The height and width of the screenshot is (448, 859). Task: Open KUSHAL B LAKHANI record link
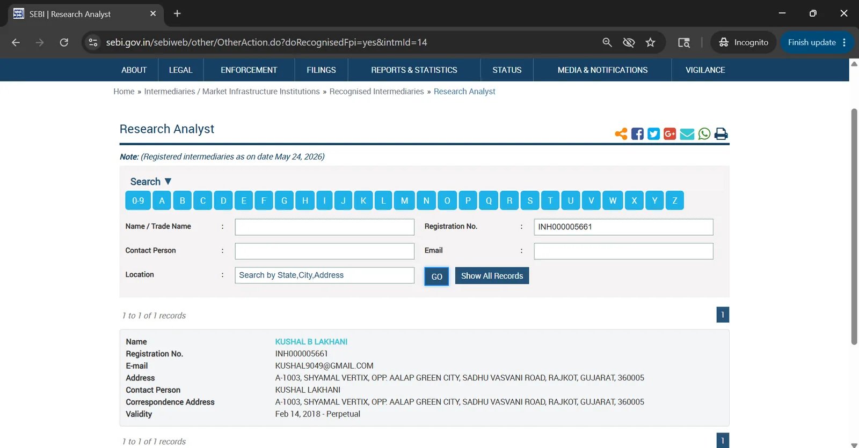311,342
